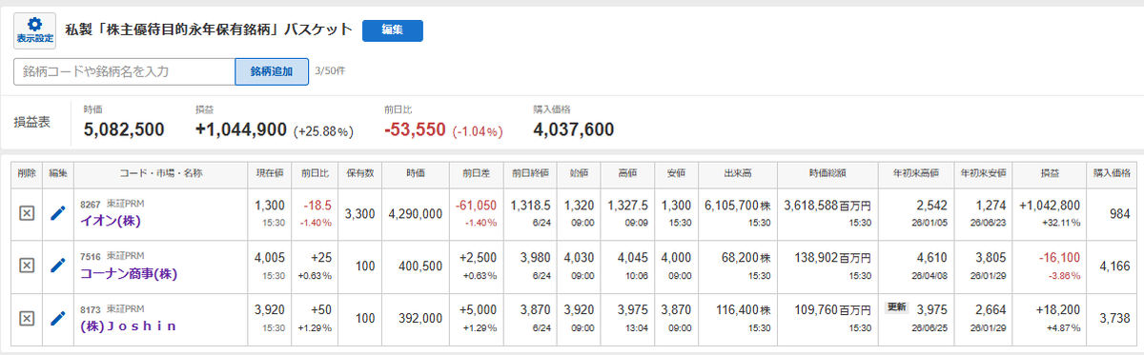Sort by the 保有数 column header
This screenshot has height=355, width=1144.
pyautogui.click(x=358, y=173)
